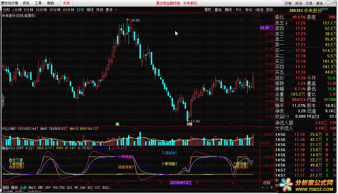This screenshot has height=194, width=338.
Task: Switch indicator to CCI
Action: (x=97, y=187)
